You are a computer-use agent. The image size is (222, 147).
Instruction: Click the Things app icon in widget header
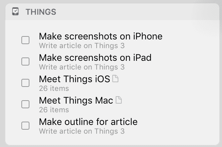pyautogui.click(x=15, y=11)
